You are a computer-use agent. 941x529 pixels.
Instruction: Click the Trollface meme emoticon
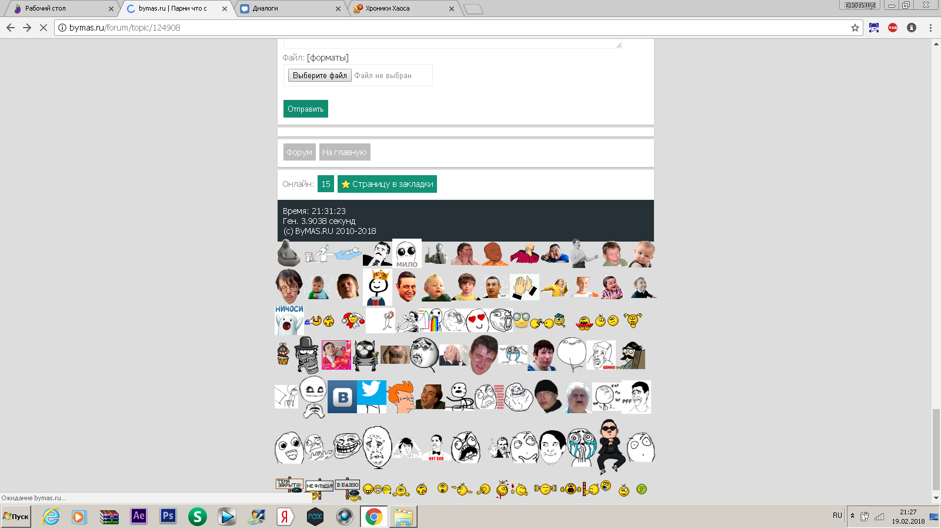pos(348,447)
